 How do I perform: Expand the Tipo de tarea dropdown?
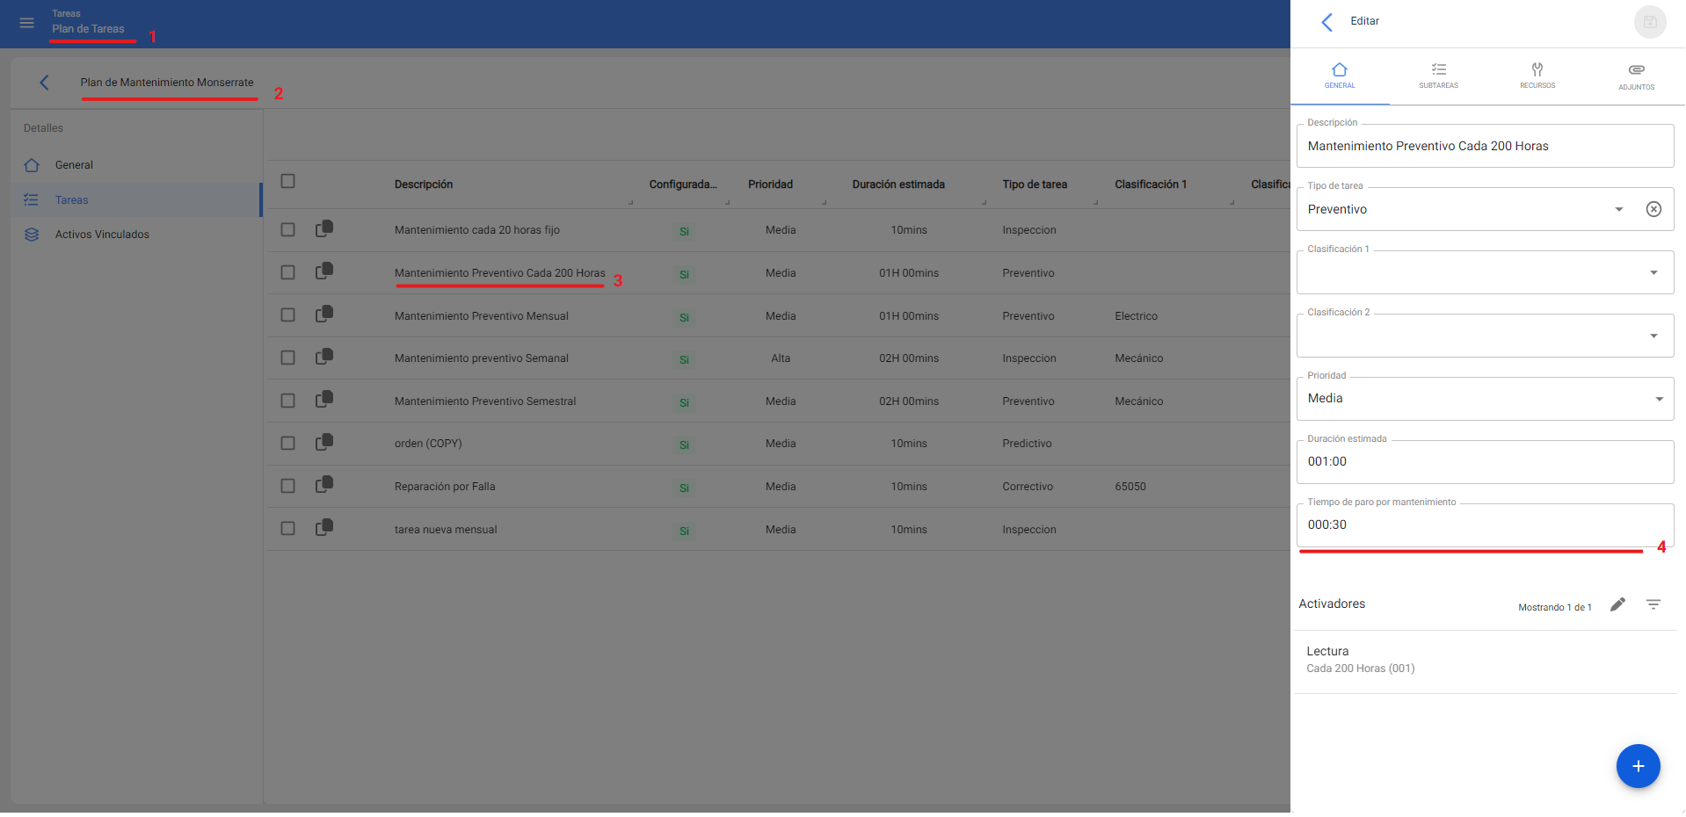[1618, 209]
